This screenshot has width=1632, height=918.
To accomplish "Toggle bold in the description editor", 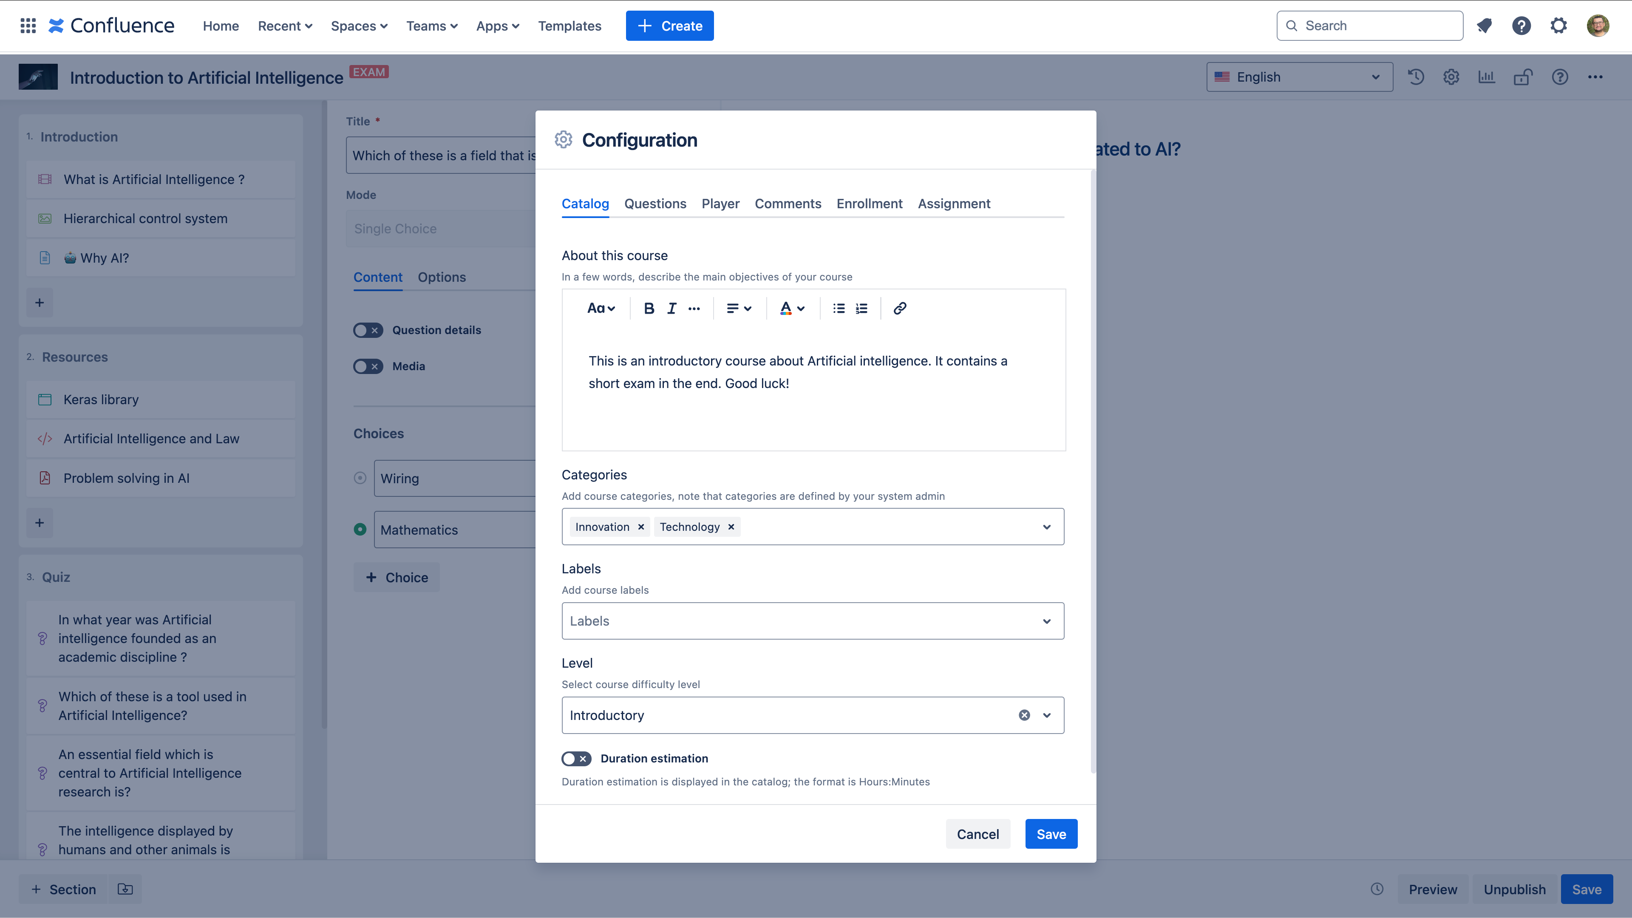I will click(649, 309).
